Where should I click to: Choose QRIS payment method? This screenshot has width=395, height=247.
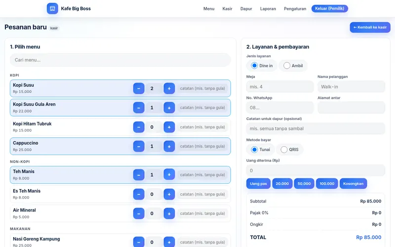289,150
